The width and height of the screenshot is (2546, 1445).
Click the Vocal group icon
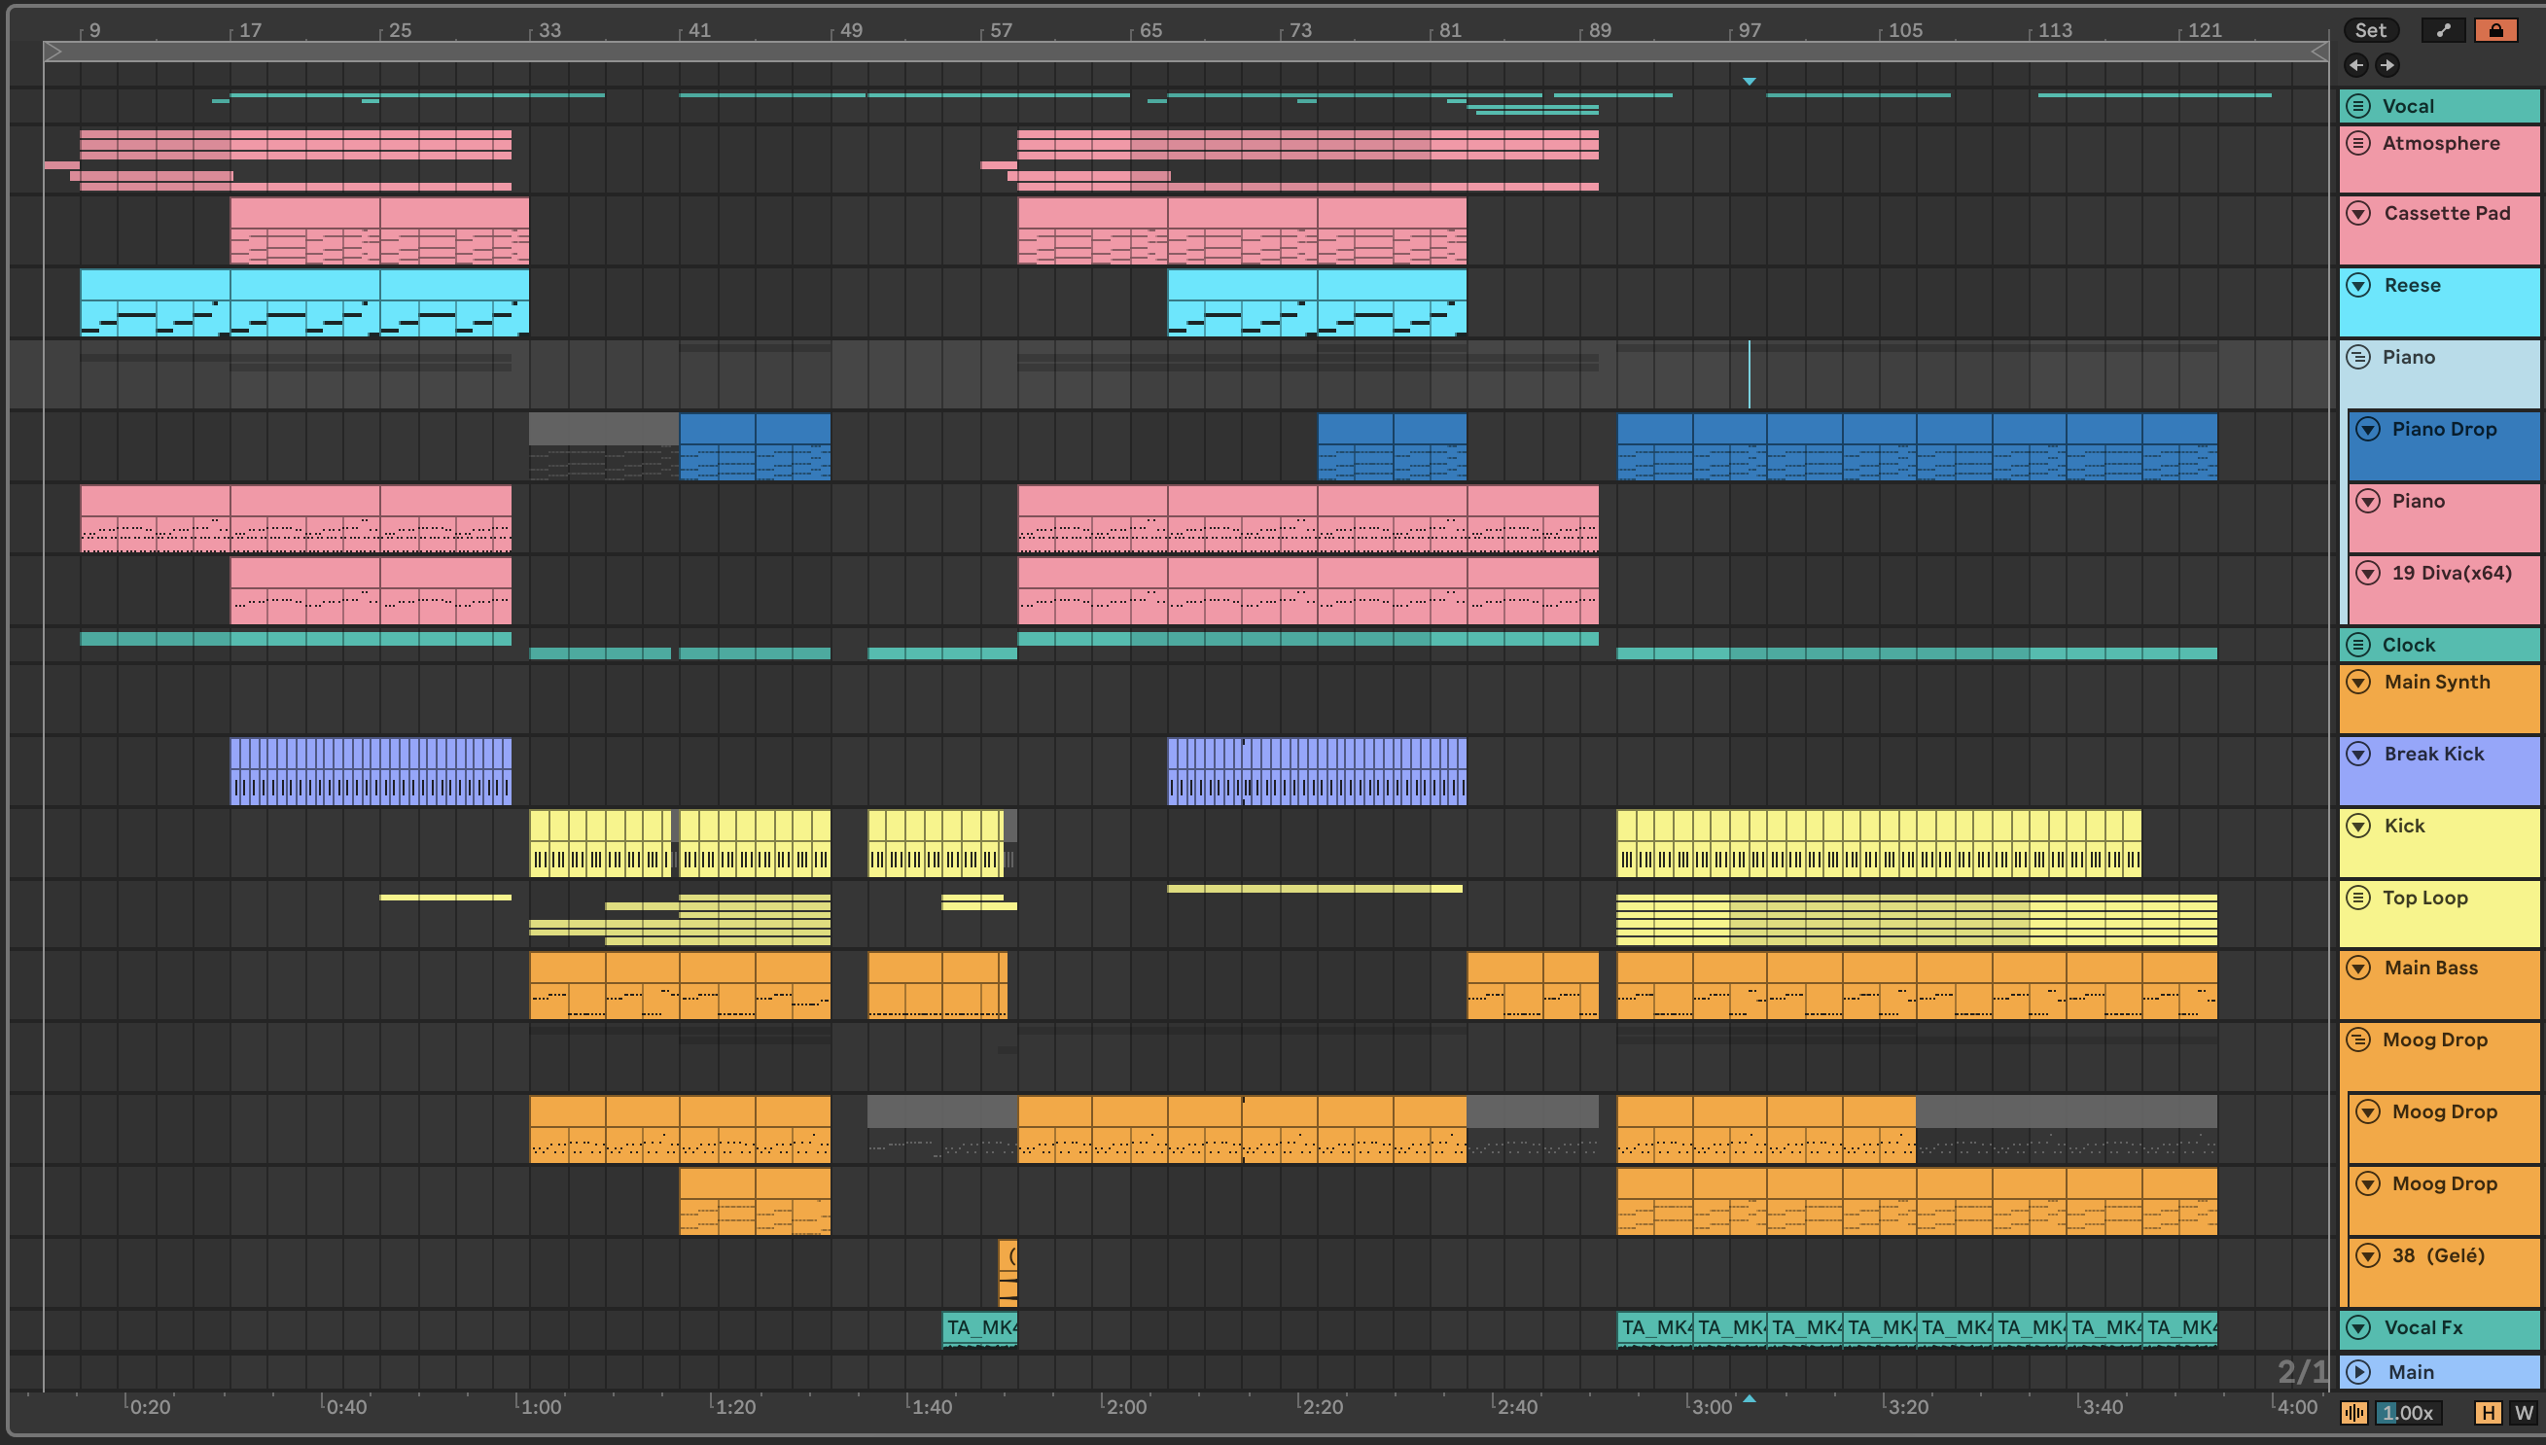[2358, 106]
